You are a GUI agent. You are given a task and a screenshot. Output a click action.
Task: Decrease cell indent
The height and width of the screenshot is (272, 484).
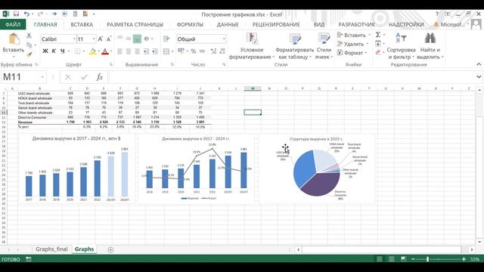pos(146,51)
